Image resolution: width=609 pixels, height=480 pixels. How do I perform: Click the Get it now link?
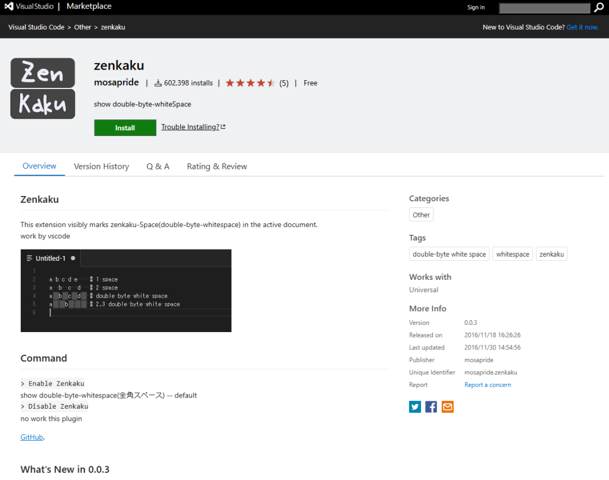click(x=583, y=27)
